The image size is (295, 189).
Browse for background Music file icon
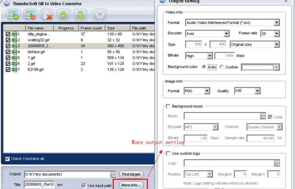[x=263, y=116]
